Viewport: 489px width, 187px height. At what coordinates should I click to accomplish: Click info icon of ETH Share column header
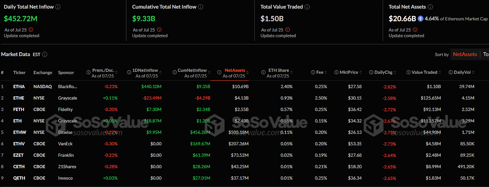pyautogui.click(x=263, y=72)
